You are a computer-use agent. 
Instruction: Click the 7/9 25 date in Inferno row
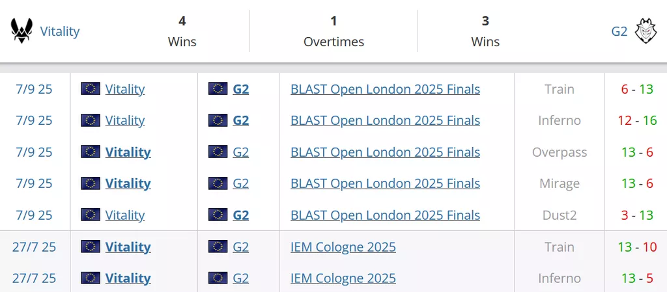(34, 120)
